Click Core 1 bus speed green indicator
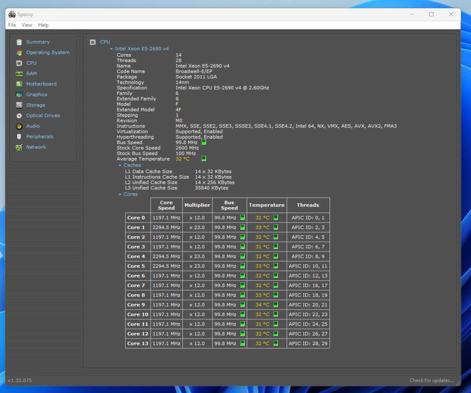 pyautogui.click(x=243, y=227)
